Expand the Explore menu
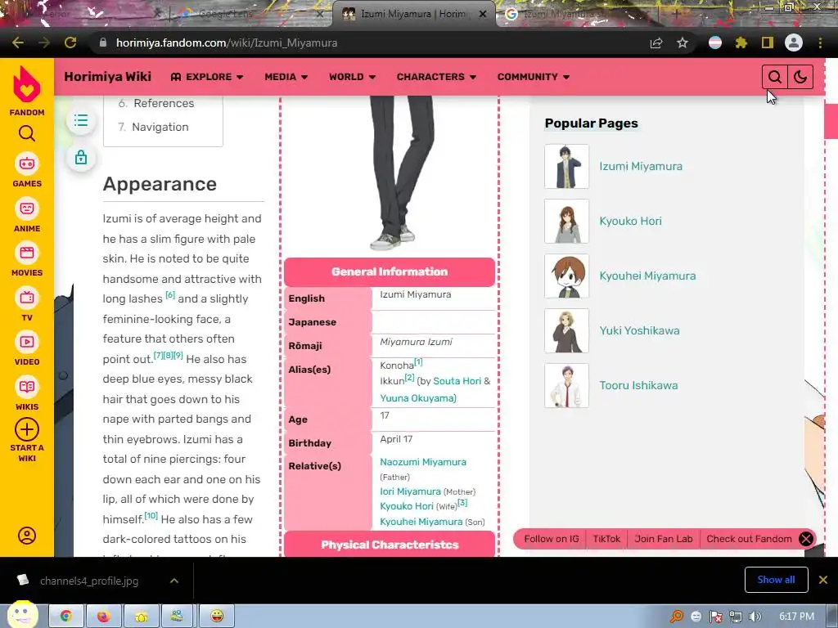The width and height of the screenshot is (838, 628). (207, 77)
